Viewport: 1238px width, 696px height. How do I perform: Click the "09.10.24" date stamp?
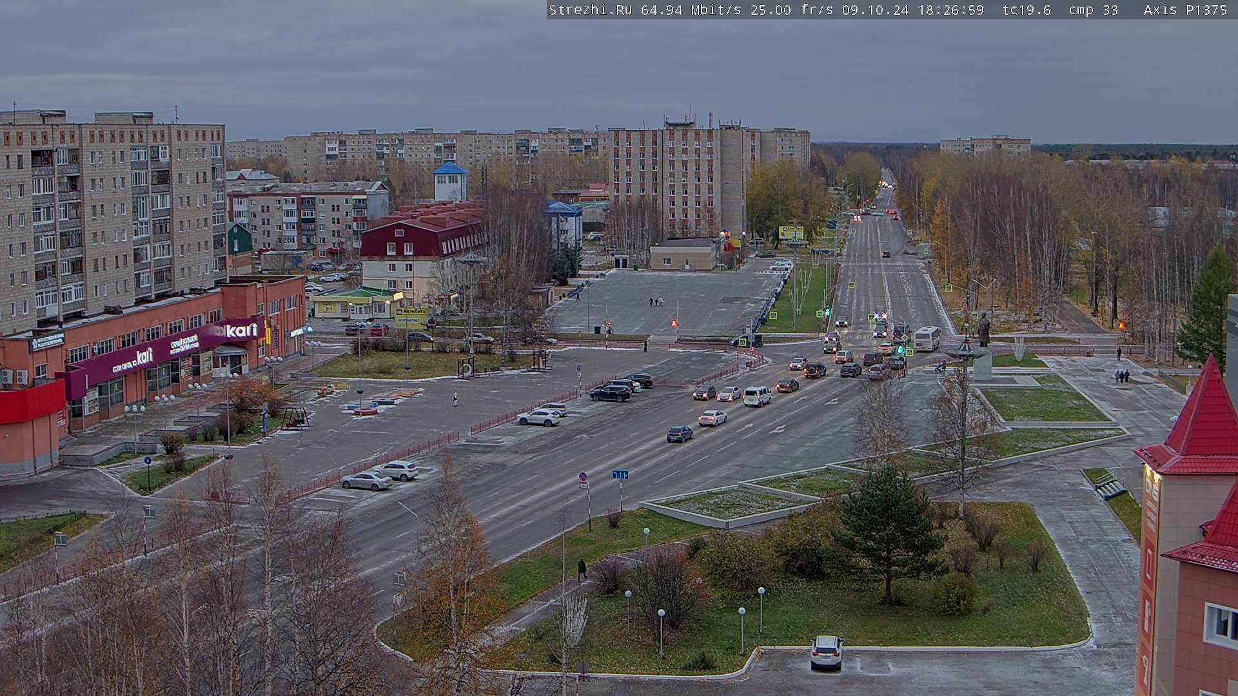876,10
